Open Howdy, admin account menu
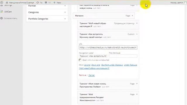The height and width of the screenshot is (105, 187). (x=176, y=3)
